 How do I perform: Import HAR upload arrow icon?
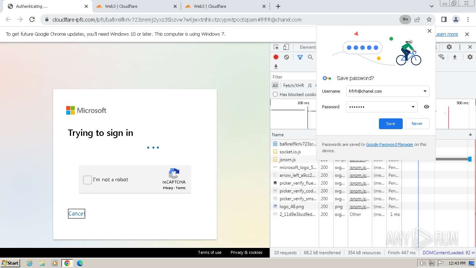[x=455, y=57]
